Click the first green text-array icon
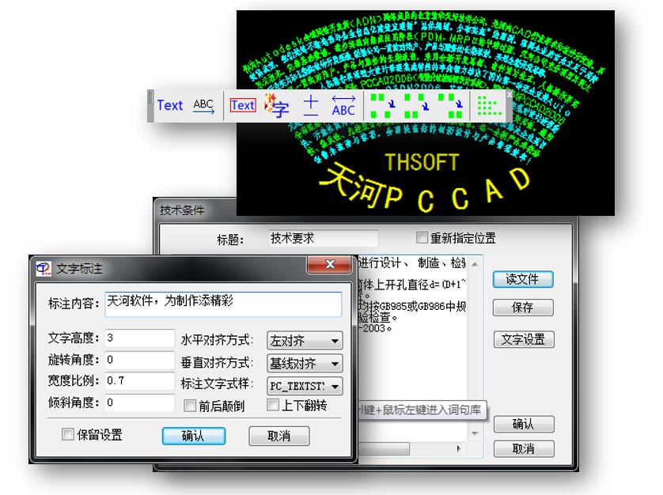The height and width of the screenshot is (495, 663). click(x=384, y=105)
